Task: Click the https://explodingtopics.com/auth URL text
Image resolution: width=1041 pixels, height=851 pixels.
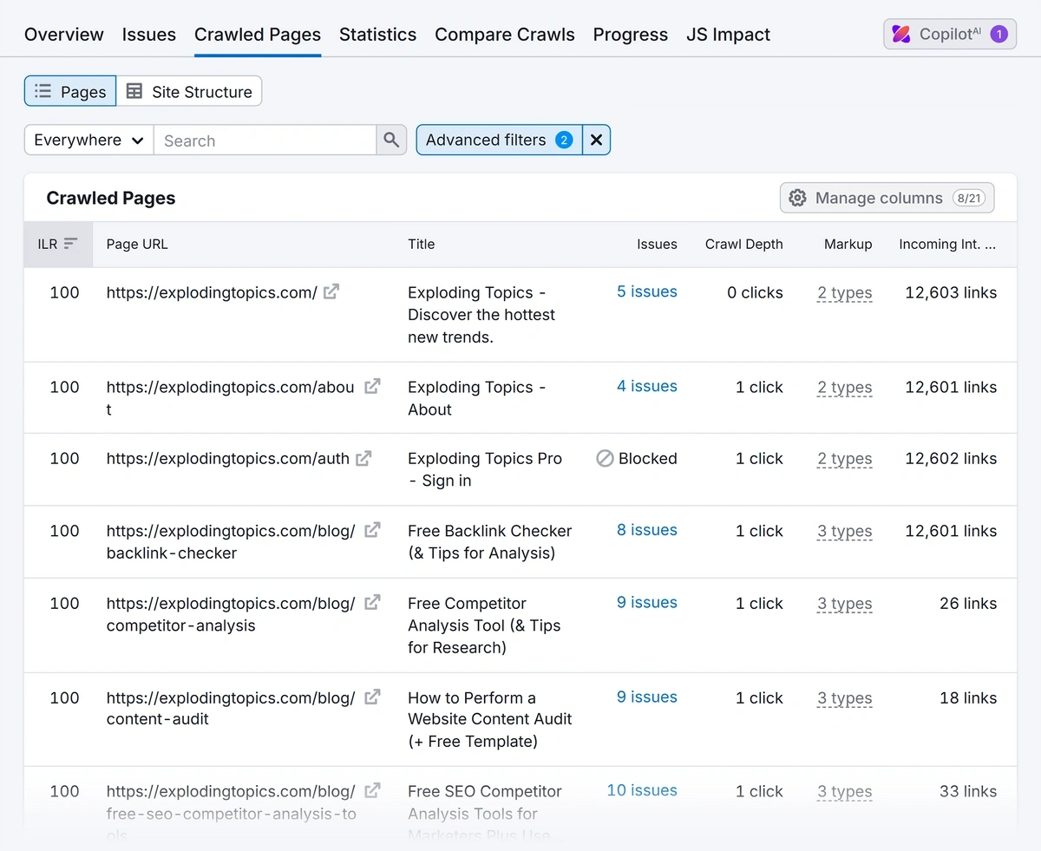Action: pos(228,458)
